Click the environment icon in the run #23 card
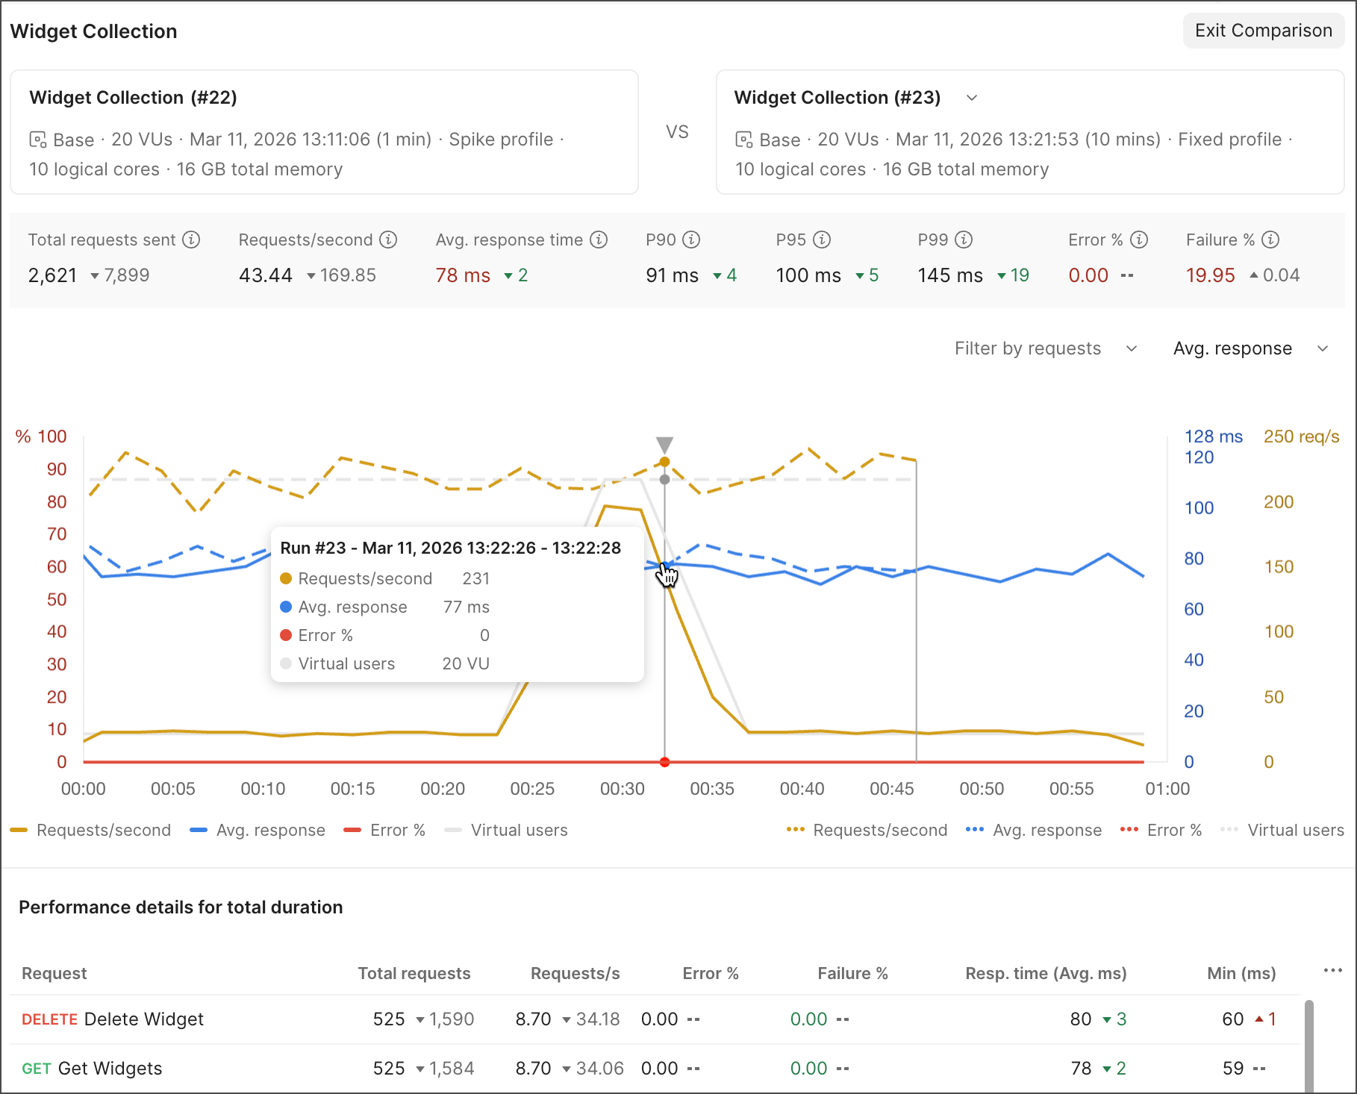 743,139
